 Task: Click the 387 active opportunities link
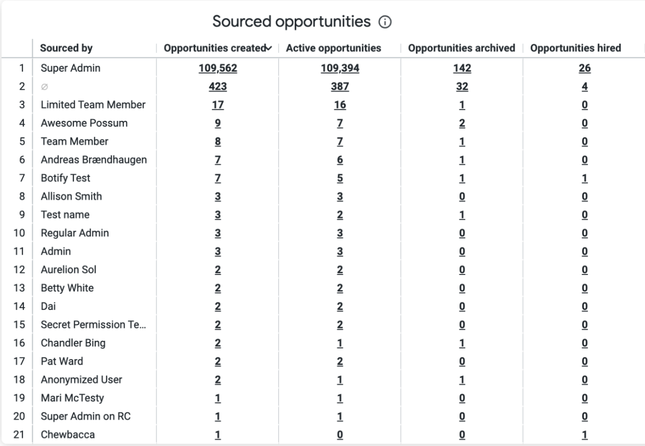pyautogui.click(x=340, y=87)
